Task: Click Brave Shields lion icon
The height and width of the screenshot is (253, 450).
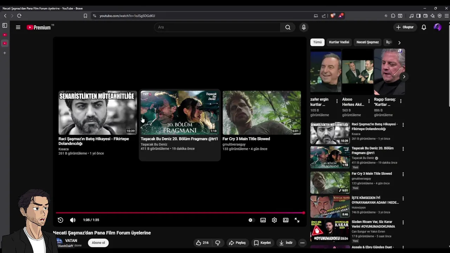Action: tap(333, 16)
